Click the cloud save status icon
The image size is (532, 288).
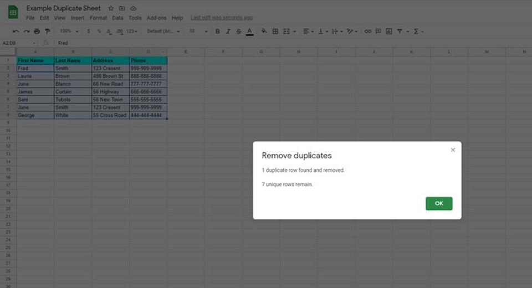tap(134, 8)
